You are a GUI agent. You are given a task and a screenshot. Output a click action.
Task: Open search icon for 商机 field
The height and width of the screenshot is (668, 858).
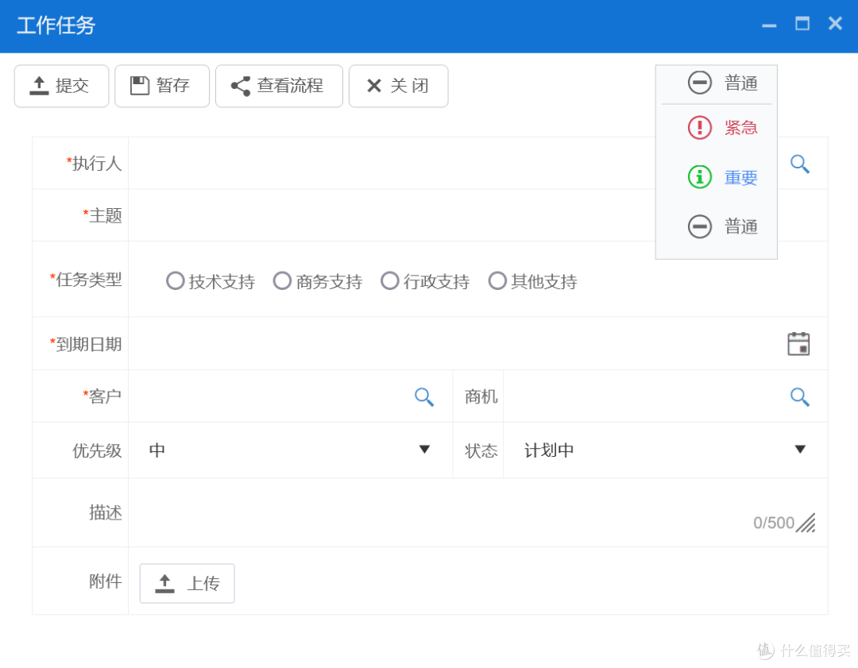point(799,396)
